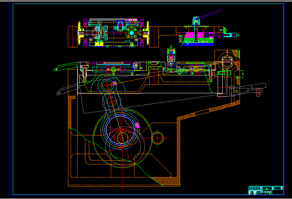The height and width of the screenshot is (199, 292).
Task: Select the green lever handle at left
Action: [x=65, y=66]
